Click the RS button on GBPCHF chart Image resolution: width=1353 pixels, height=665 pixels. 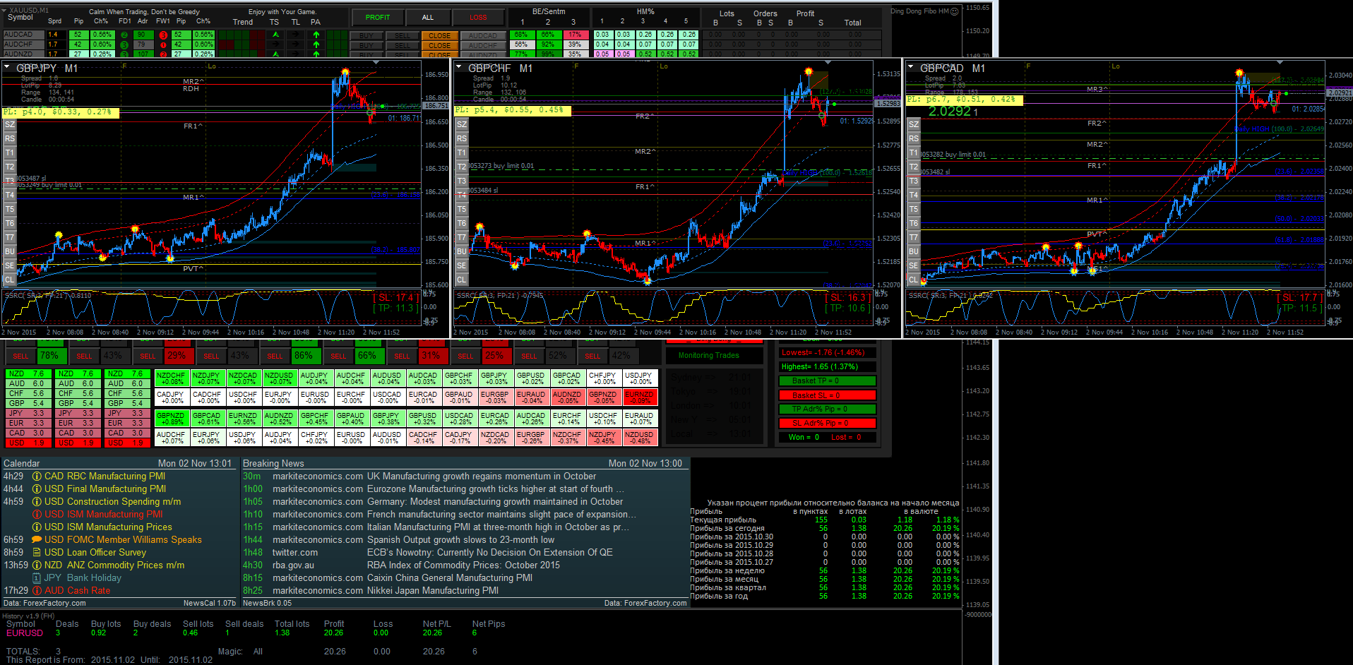462,138
